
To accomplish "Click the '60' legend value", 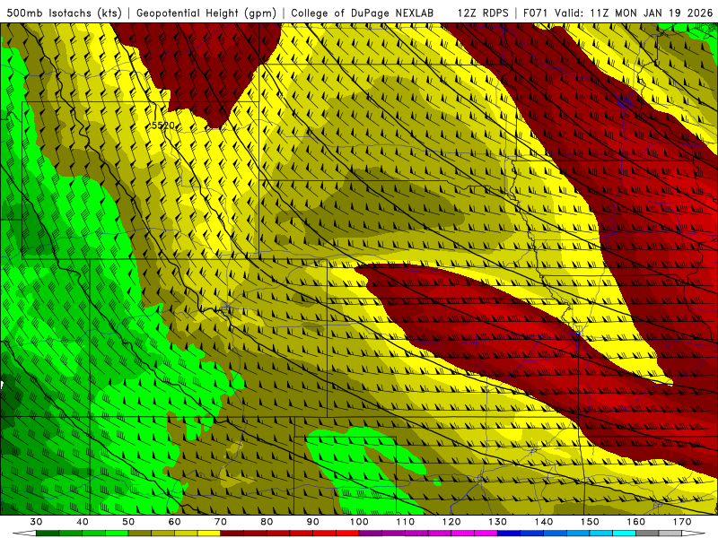I will [174, 522].
